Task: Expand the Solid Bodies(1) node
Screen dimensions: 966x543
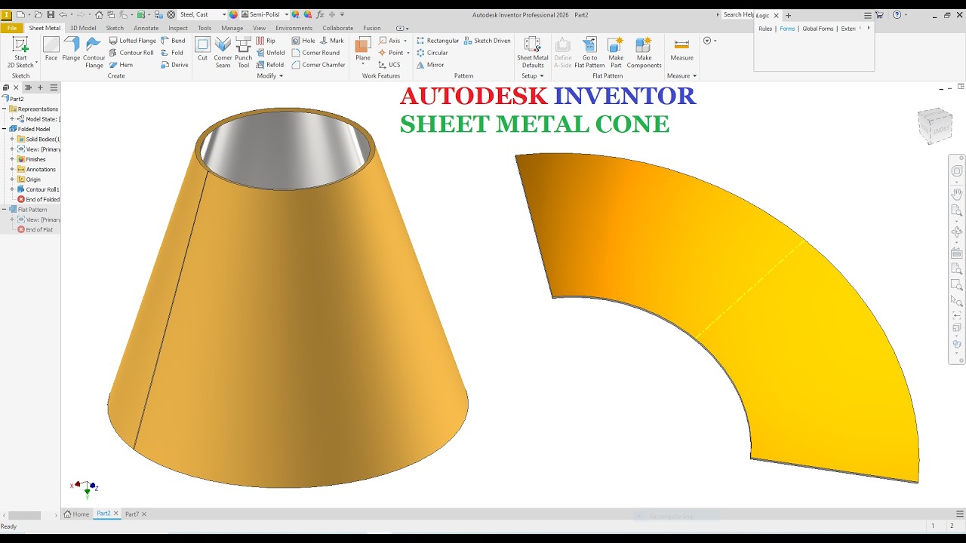Action: [12, 140]
